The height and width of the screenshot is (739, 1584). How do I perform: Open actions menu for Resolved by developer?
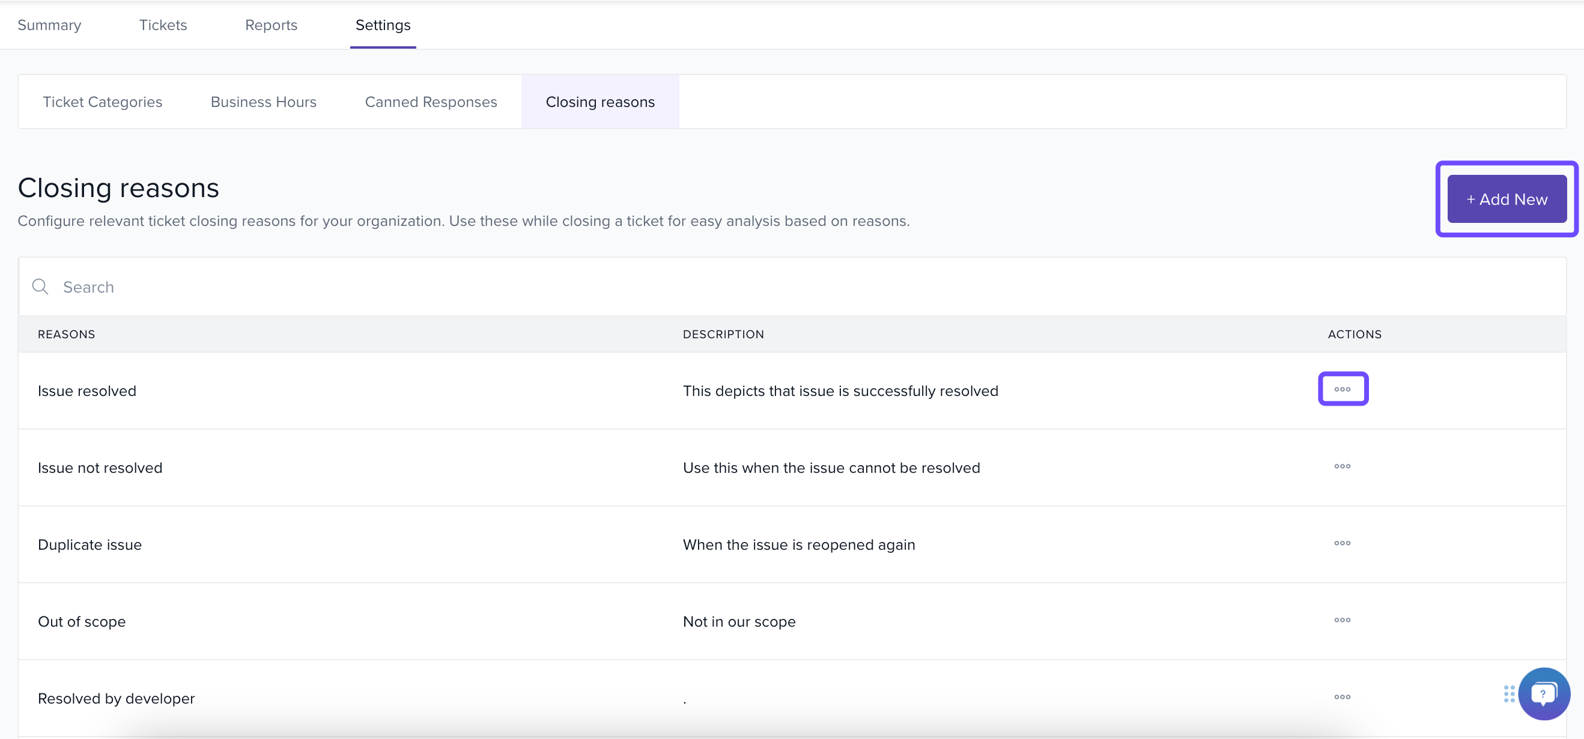[x=1343, y=696]
